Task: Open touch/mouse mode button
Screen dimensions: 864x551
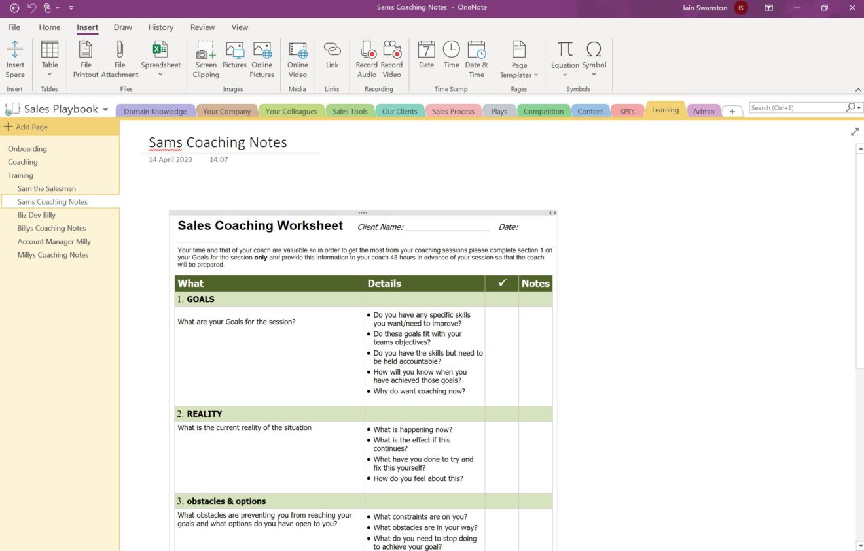Action: pyautogui.click(x=47, y=8)
